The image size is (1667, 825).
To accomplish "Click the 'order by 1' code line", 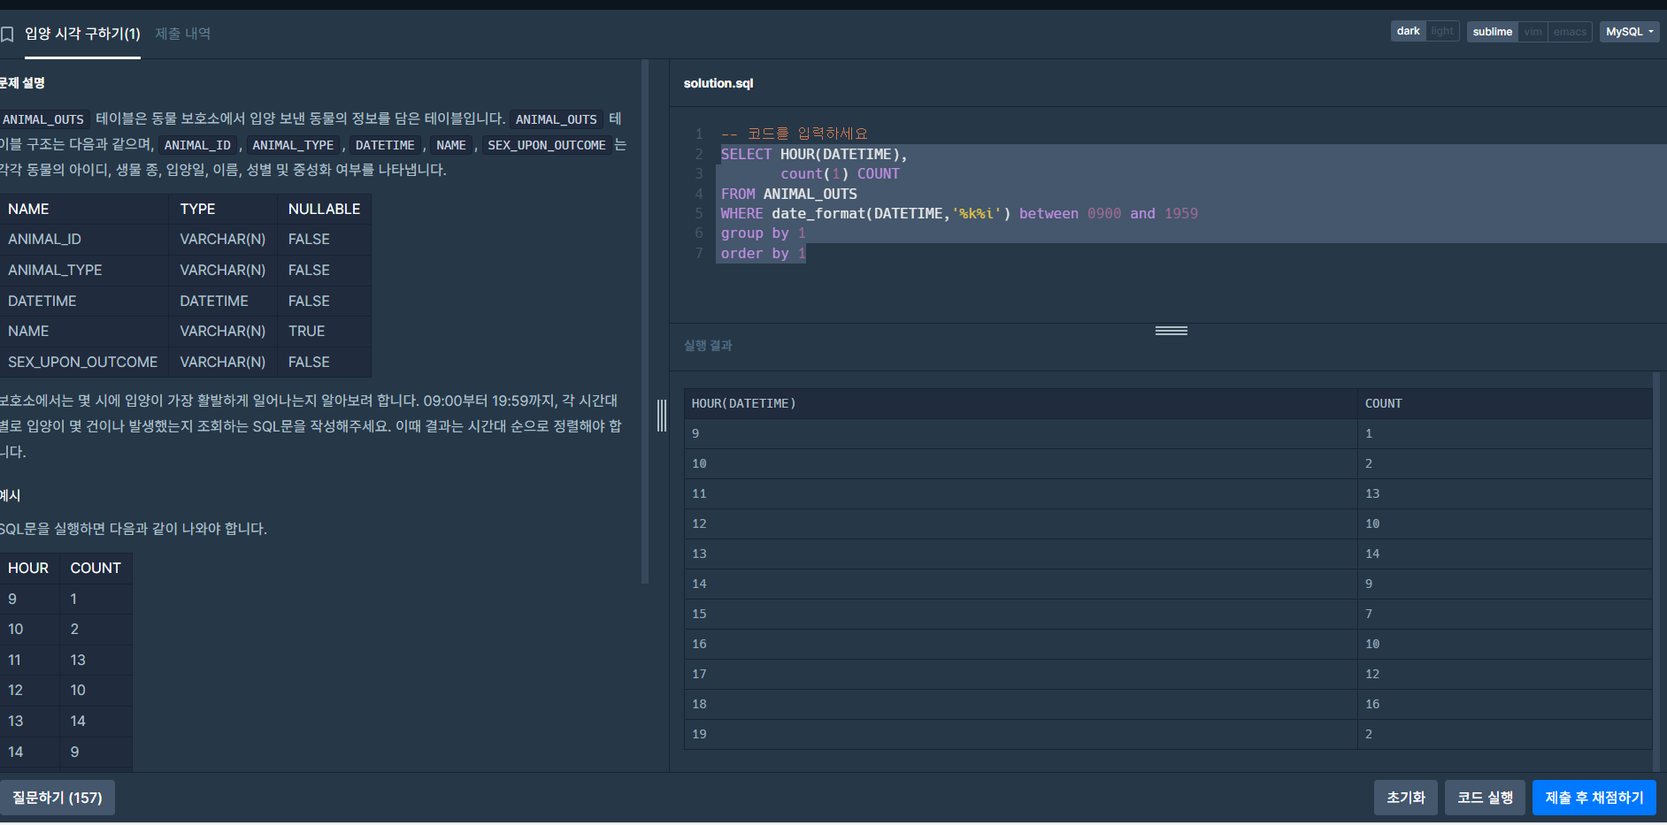I will [763, 253].
